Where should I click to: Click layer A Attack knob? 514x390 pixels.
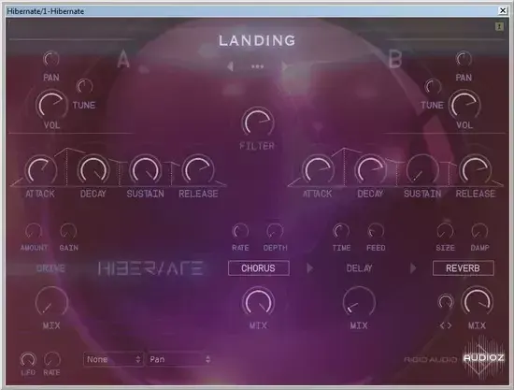(40, 170)
